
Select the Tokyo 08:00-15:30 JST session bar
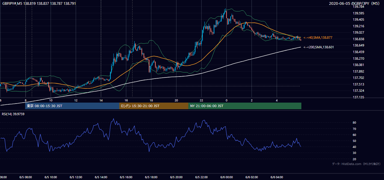coord(72,106)
